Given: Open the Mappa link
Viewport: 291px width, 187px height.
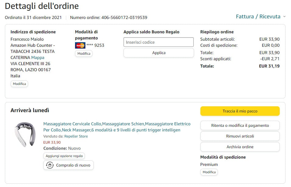Looking at the screenshot, I should tap(38, 57).
